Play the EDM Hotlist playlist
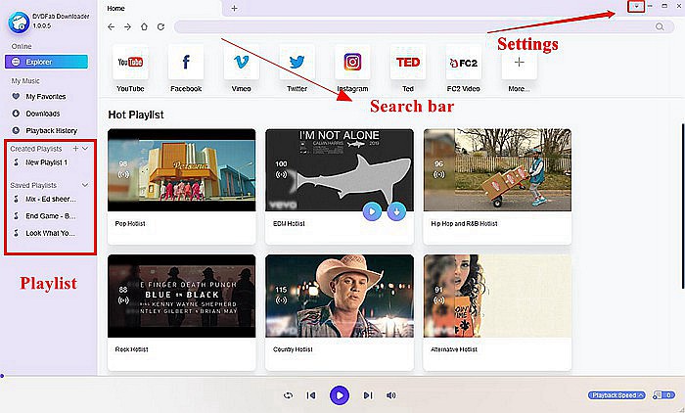Image resolution: width=685 pixels, height=413 pixels. (372, 211)
